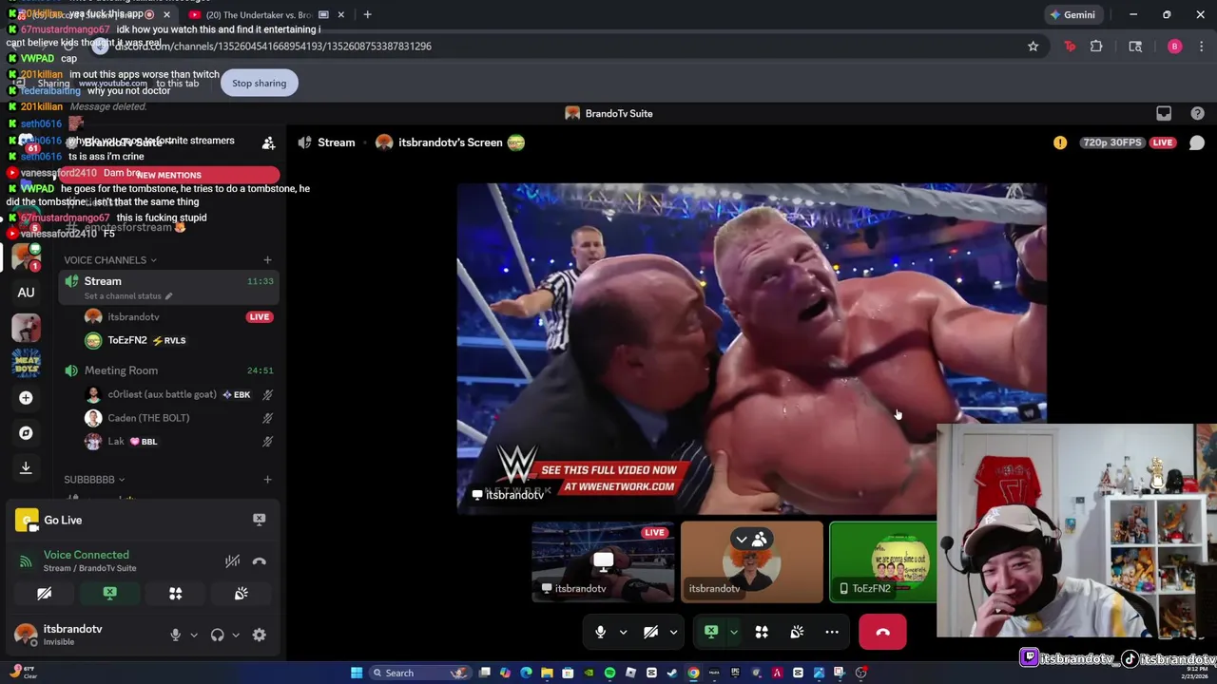Edit Stream channel status pencil
The width and height of the screenshot is (1217, 684).
click(x=169, y=295)
